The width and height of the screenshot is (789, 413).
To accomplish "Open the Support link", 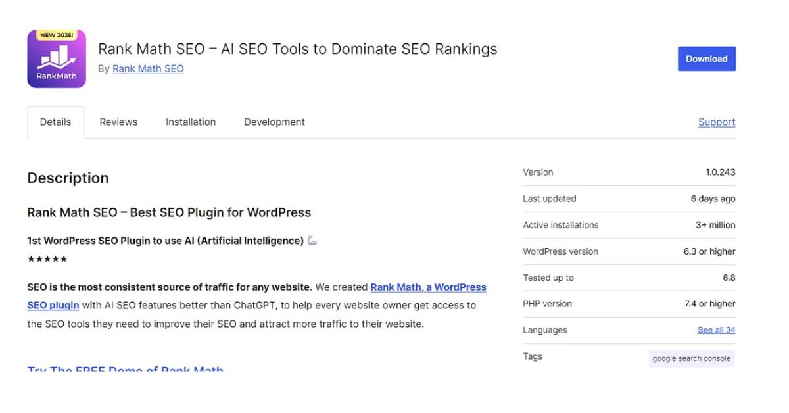I will (717, 122).
